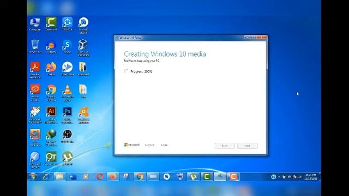Click the Back button in setup
Screen dimensions: 349x196
click(225, 146)
